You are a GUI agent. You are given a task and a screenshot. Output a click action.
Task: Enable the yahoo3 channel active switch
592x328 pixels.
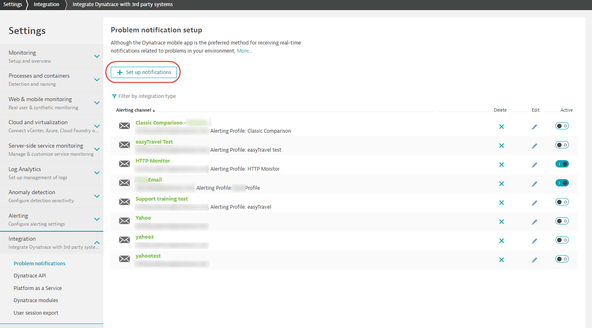562,240
